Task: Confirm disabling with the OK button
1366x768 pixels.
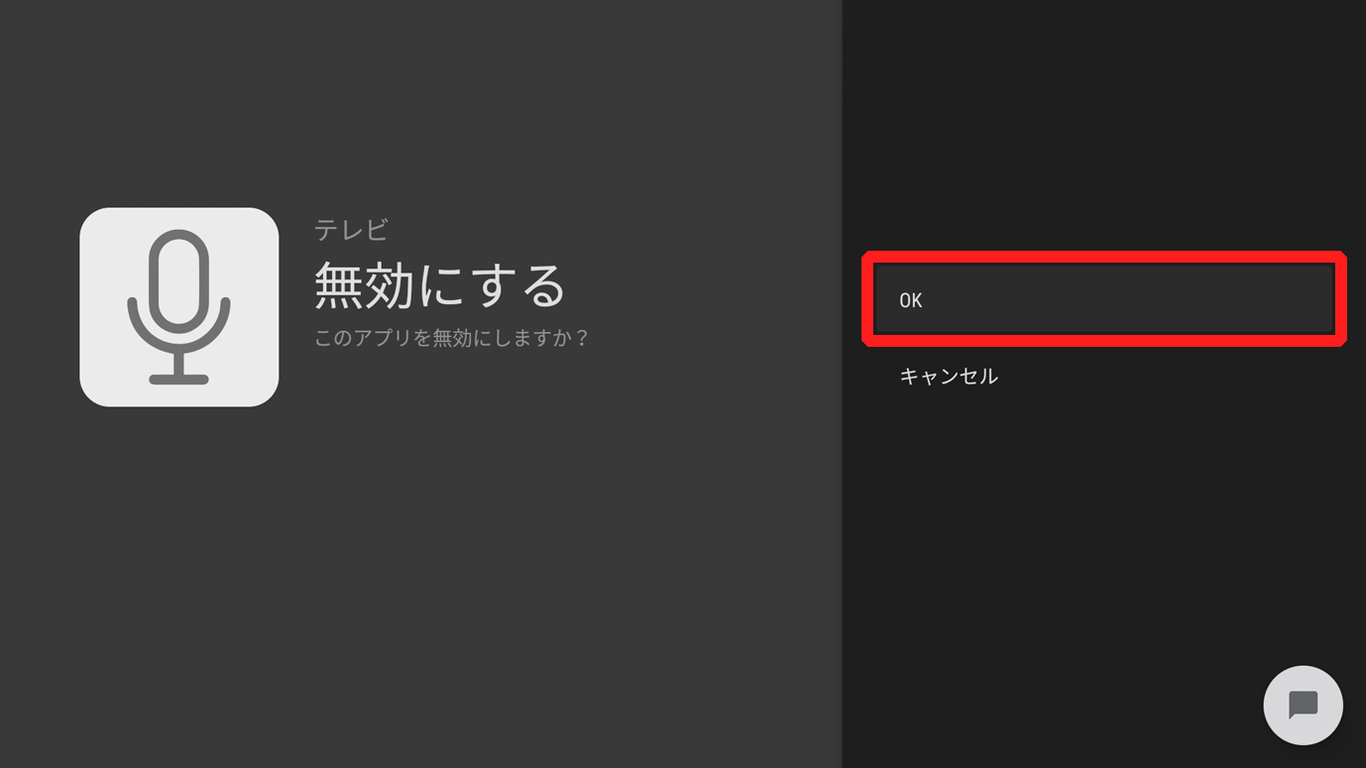Action: click(x=1103, y=299)
